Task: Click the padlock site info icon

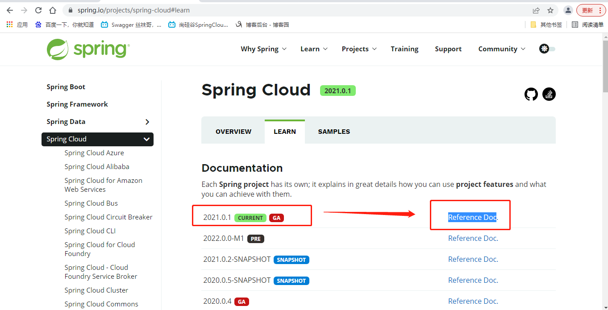Action: pos(71,10)
